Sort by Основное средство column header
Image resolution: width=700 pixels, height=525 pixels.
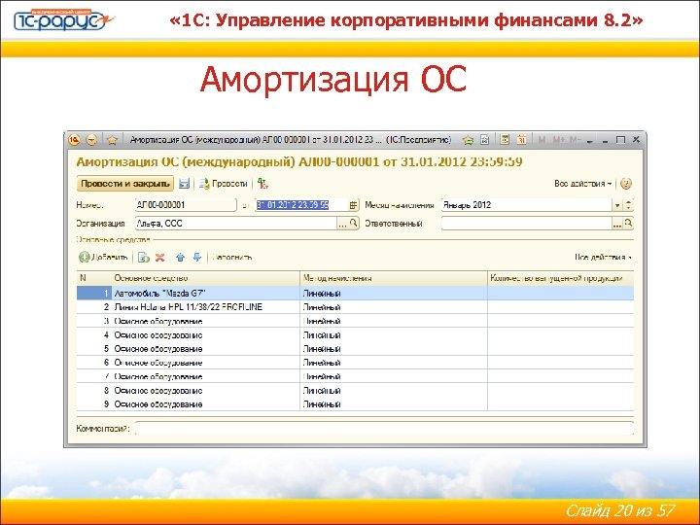[205, 278]
